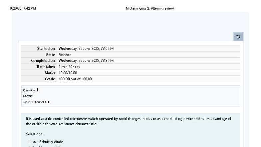Click the 'Correct' status text
The width and height of the screenshot is (261, 147).
pos(28,96)
